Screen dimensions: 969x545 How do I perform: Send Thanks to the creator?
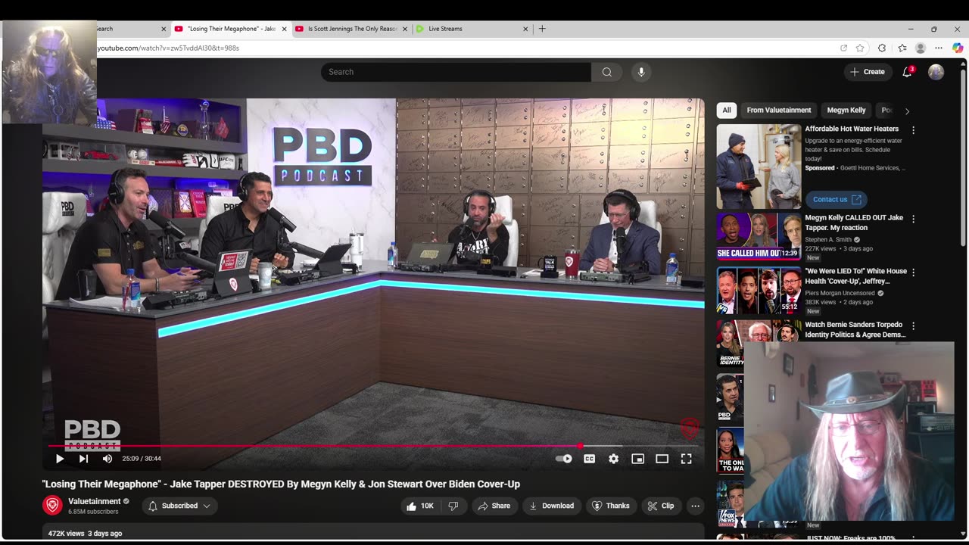click(610, 506)
